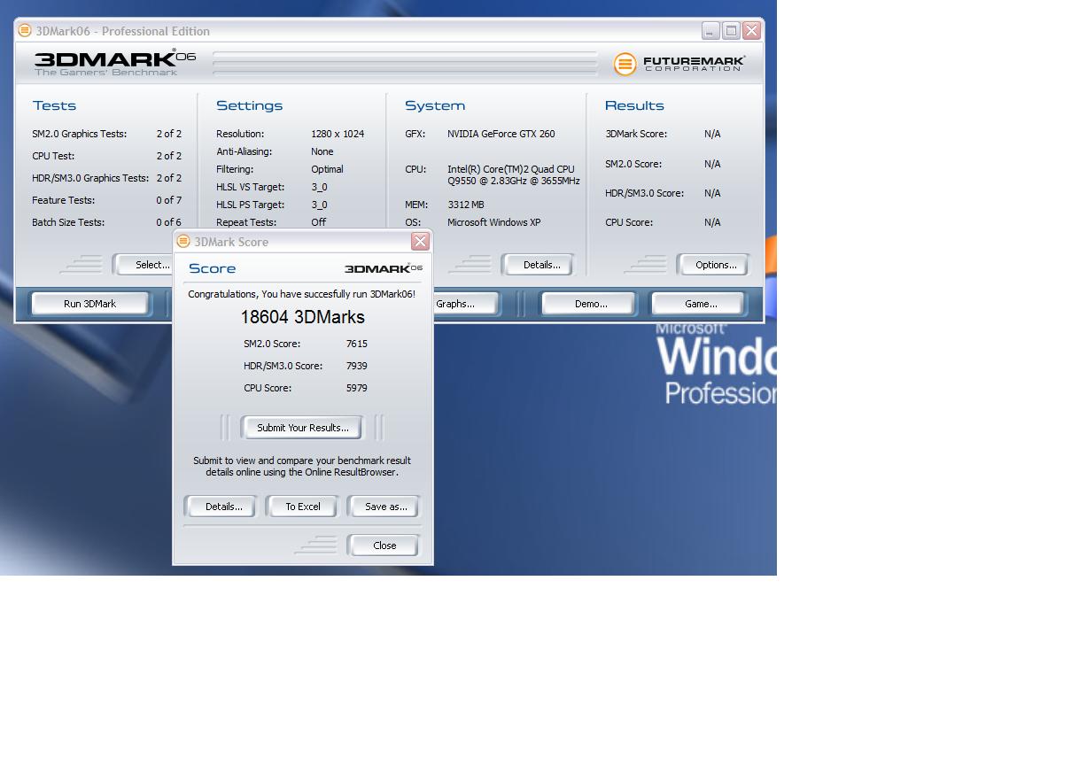Click the SM2.0 Graphics Tests label
Screen dimensions: 1079x774
click(79, 134)
